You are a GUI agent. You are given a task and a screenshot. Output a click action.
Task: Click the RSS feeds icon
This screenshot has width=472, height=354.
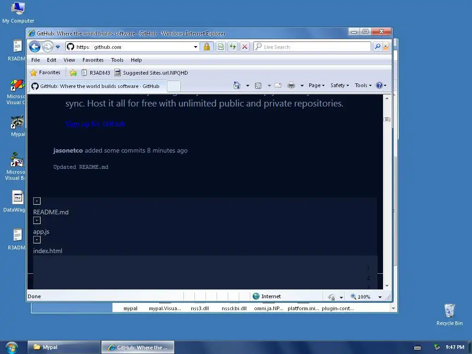coord(258,85)
